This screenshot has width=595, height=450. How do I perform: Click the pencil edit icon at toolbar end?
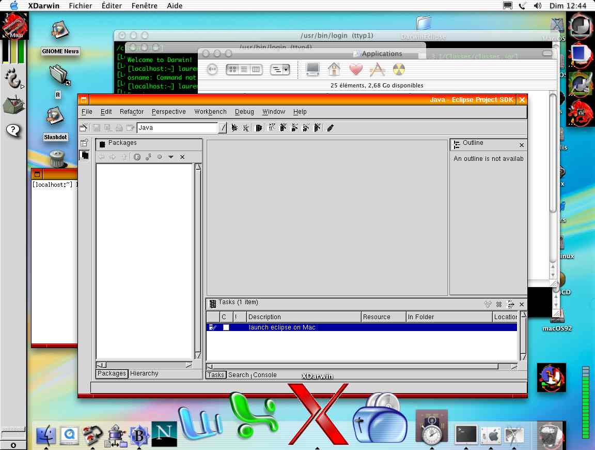(331, 128)
